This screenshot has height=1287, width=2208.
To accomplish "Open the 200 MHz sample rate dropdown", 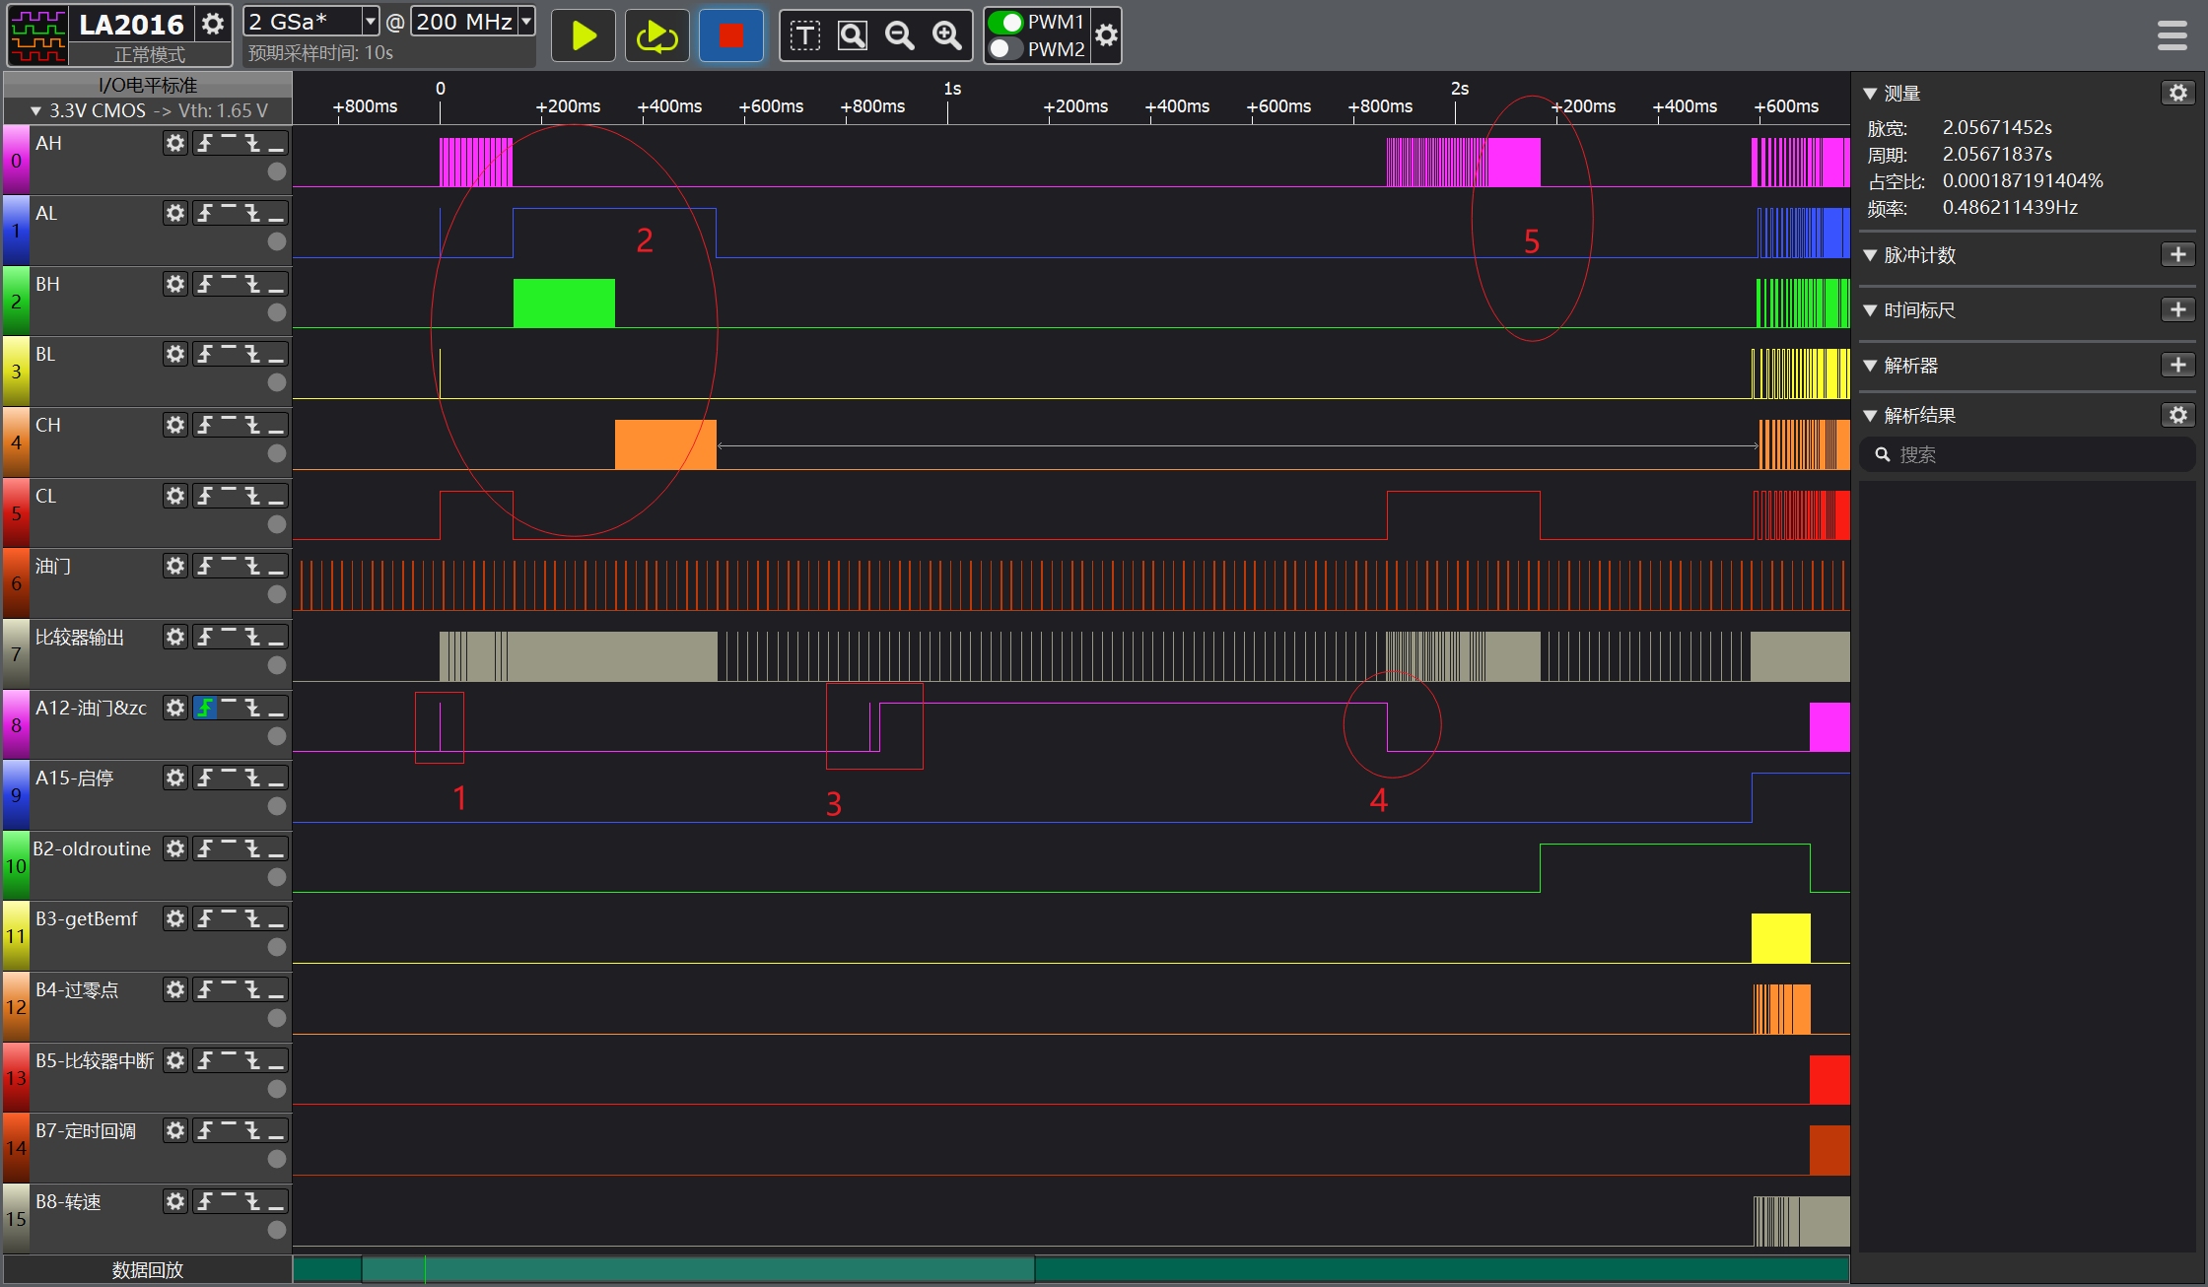I will point(526,22).
